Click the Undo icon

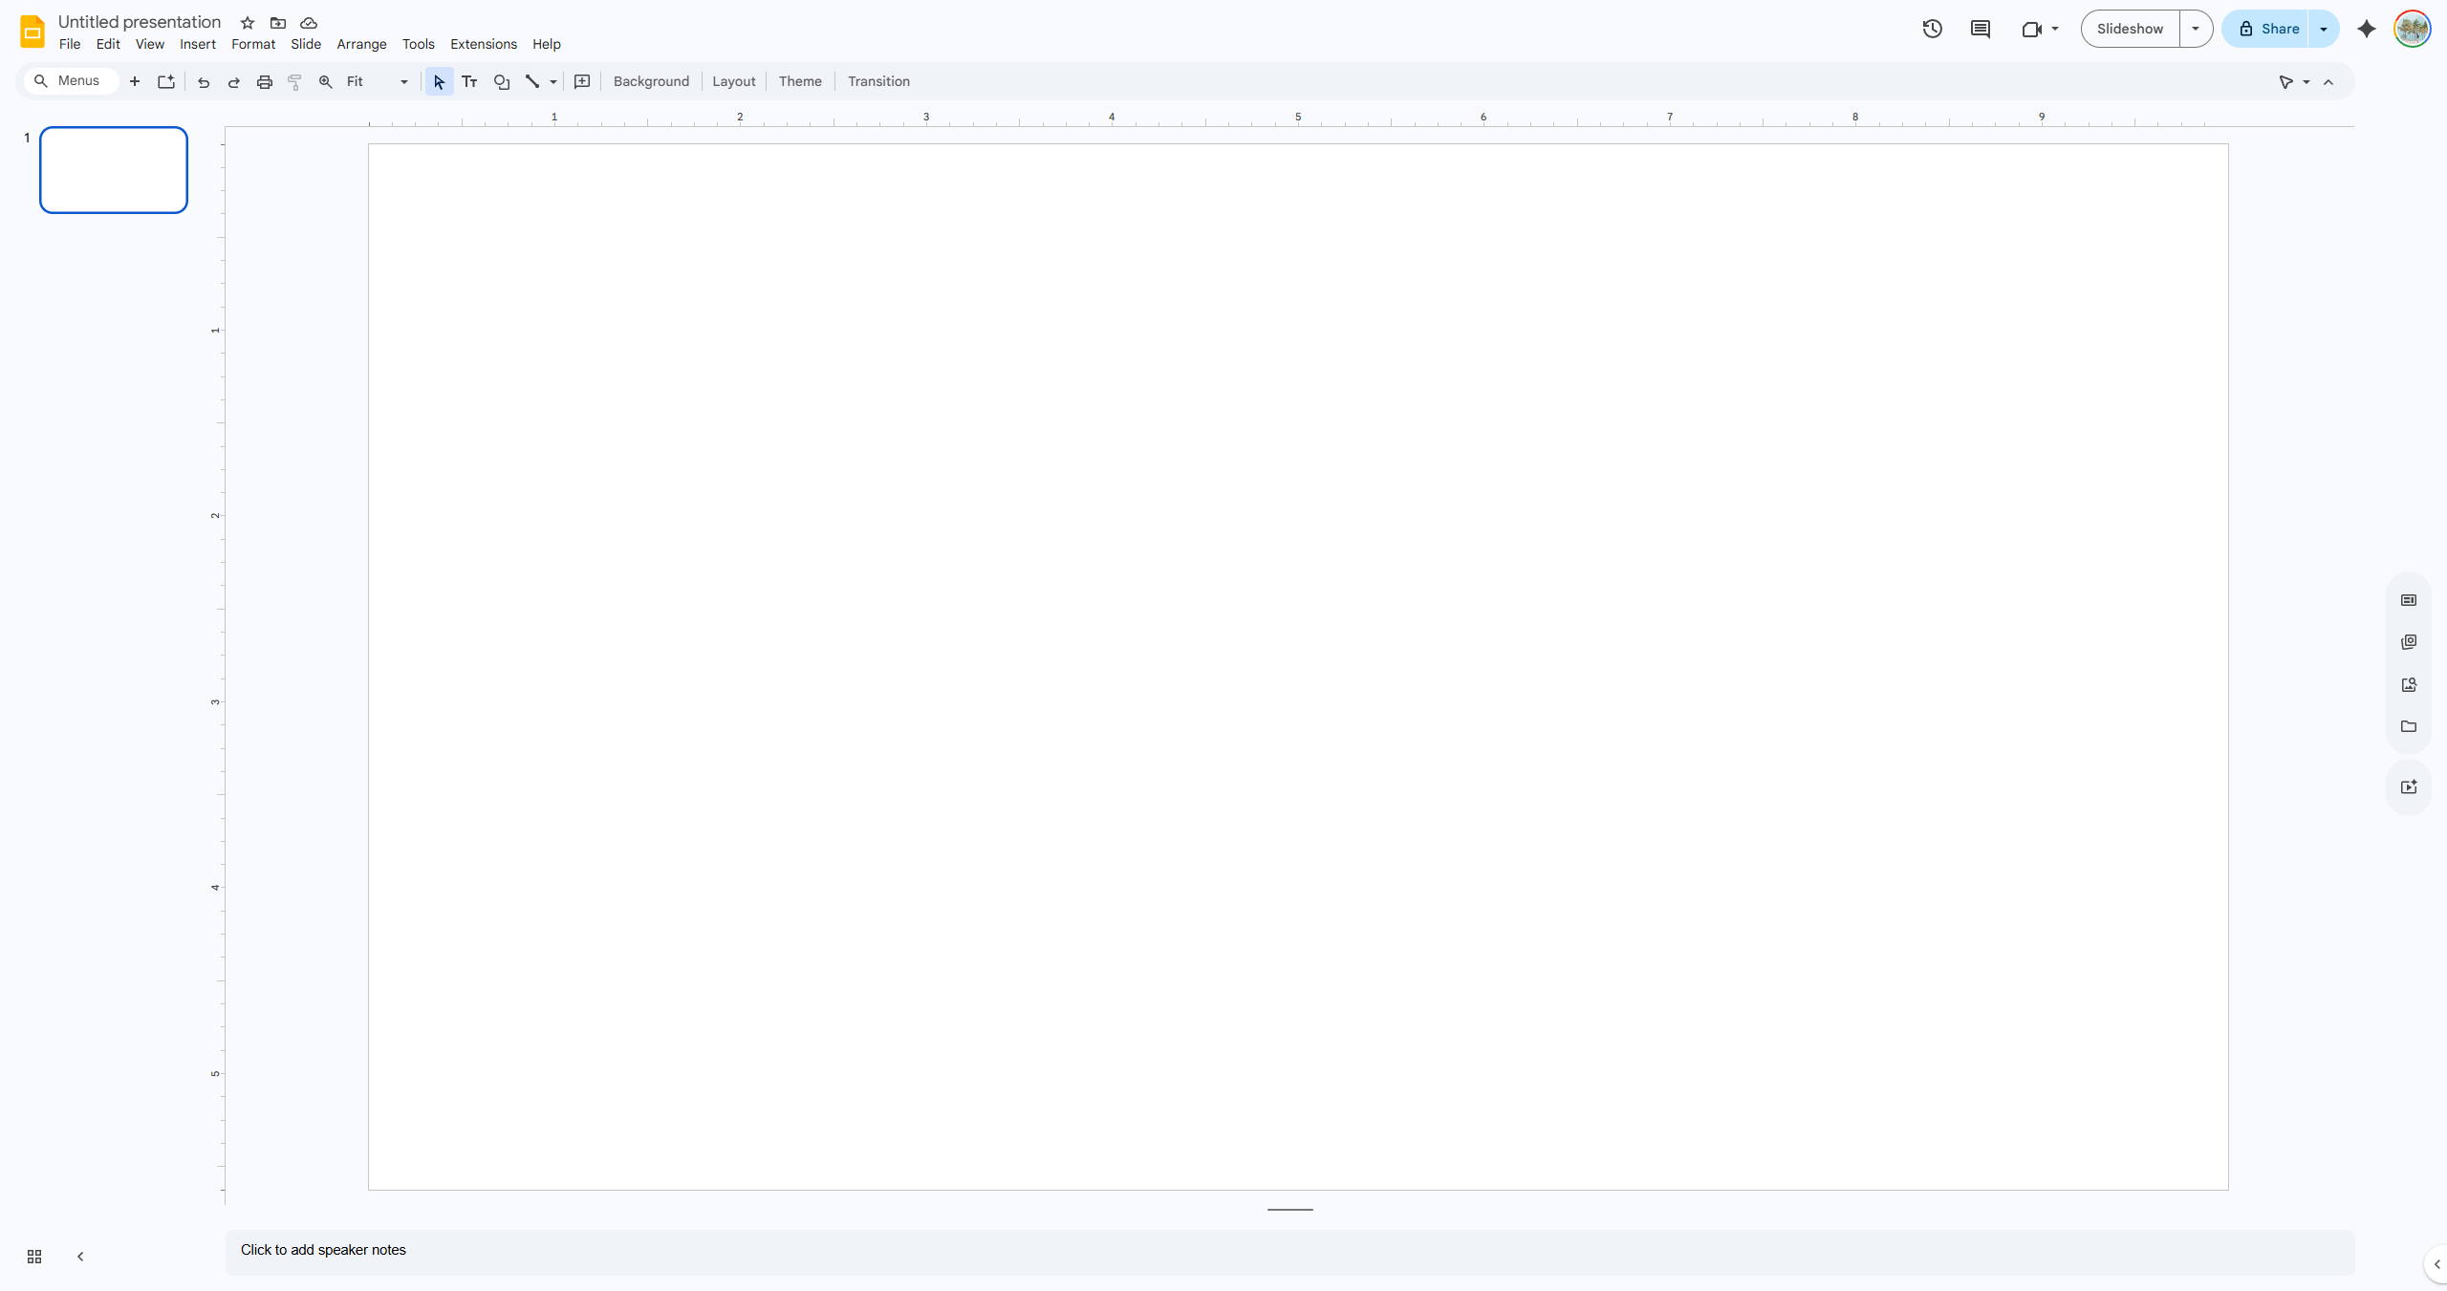click(204, 81)
